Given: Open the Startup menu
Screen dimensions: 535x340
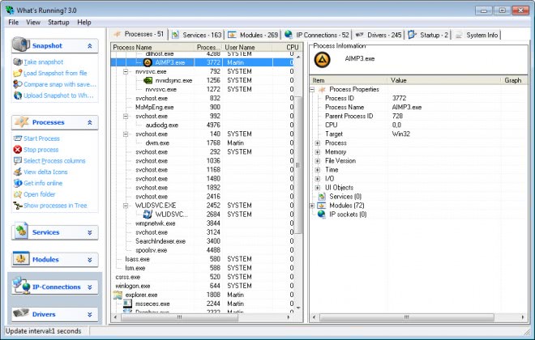Looking at the screenshot, I should [x=58, y=22].
